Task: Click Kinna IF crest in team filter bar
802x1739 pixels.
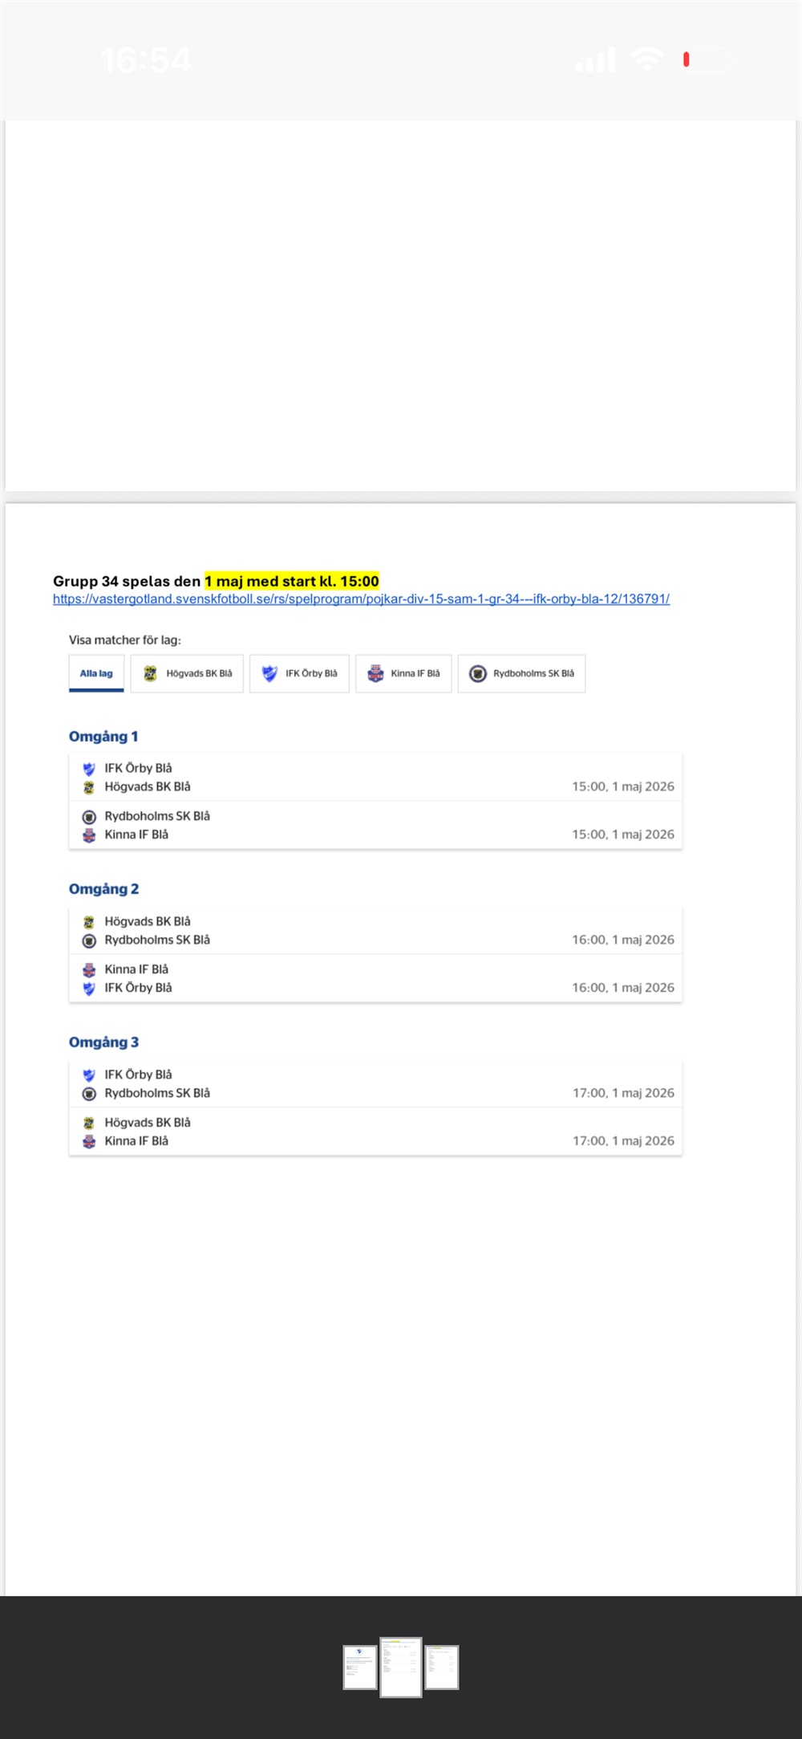Action: (375, 673)
